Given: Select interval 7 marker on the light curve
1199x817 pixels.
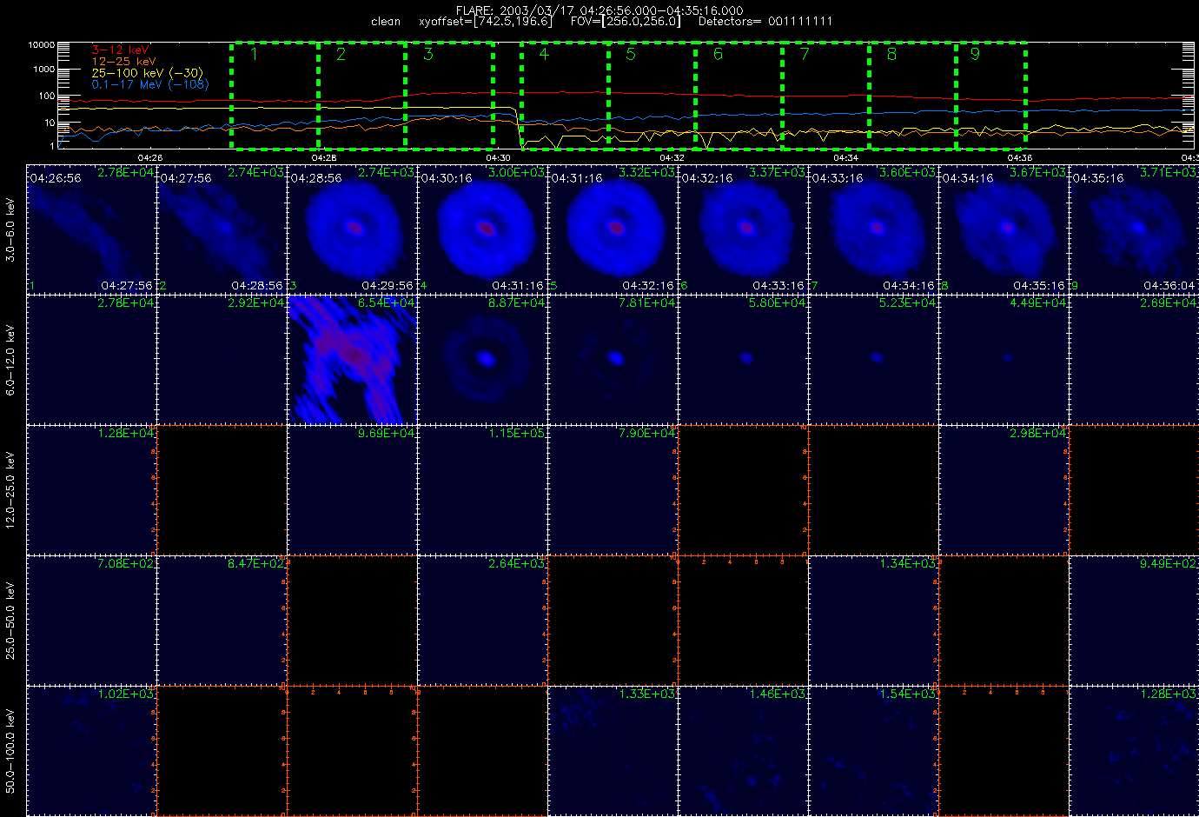Looking at the screenshot, I should click(x=805, y=54).
